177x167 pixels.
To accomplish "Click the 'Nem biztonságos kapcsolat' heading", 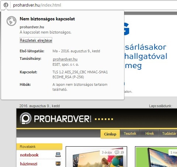I will coord(47,19).
